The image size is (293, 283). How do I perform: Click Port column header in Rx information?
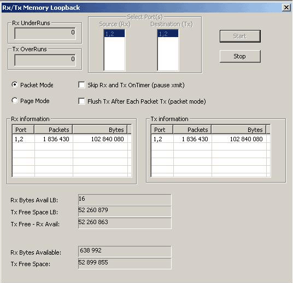click(x=23, y=130)
